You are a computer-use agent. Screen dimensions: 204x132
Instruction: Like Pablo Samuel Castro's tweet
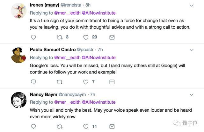click(85, 82)
